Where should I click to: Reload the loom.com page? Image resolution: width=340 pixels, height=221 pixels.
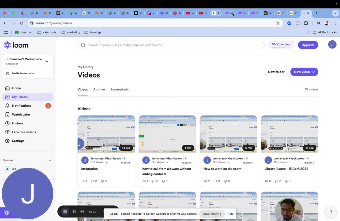coord(22,23)
